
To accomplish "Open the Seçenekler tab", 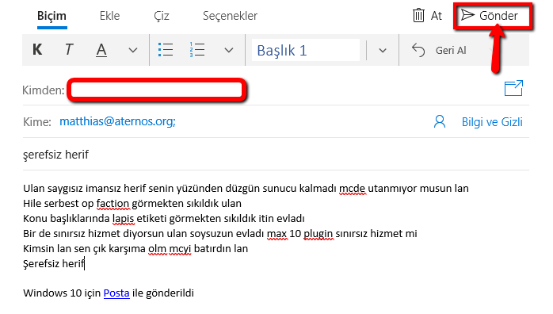I will pyautogui.click(x=230, y=16).
